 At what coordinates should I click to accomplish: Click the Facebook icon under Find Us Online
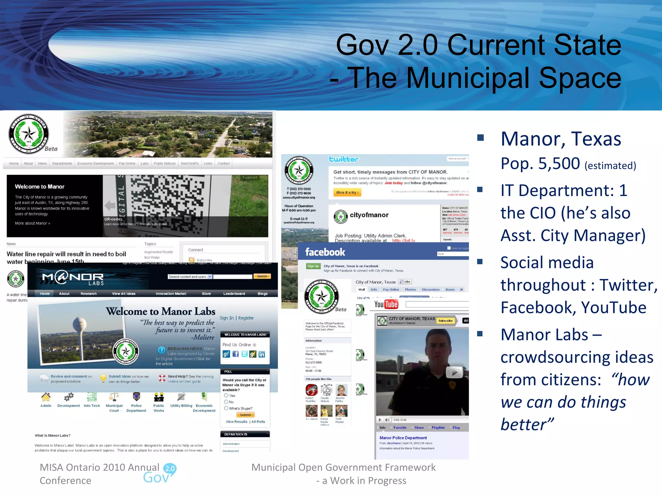click(x=236, y=354)
